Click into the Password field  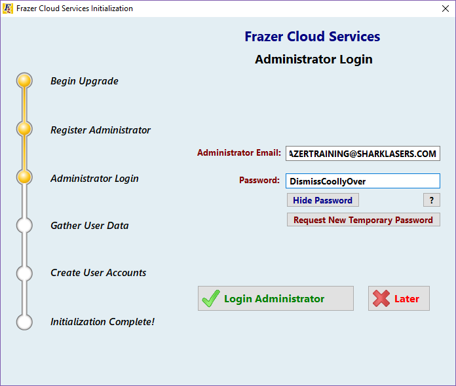coord(363,181)
